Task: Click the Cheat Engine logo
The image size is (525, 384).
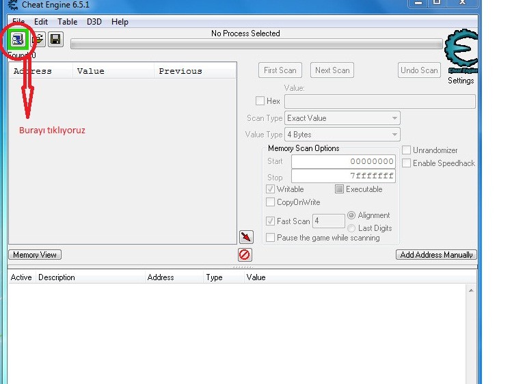Action: pos(461,51)
